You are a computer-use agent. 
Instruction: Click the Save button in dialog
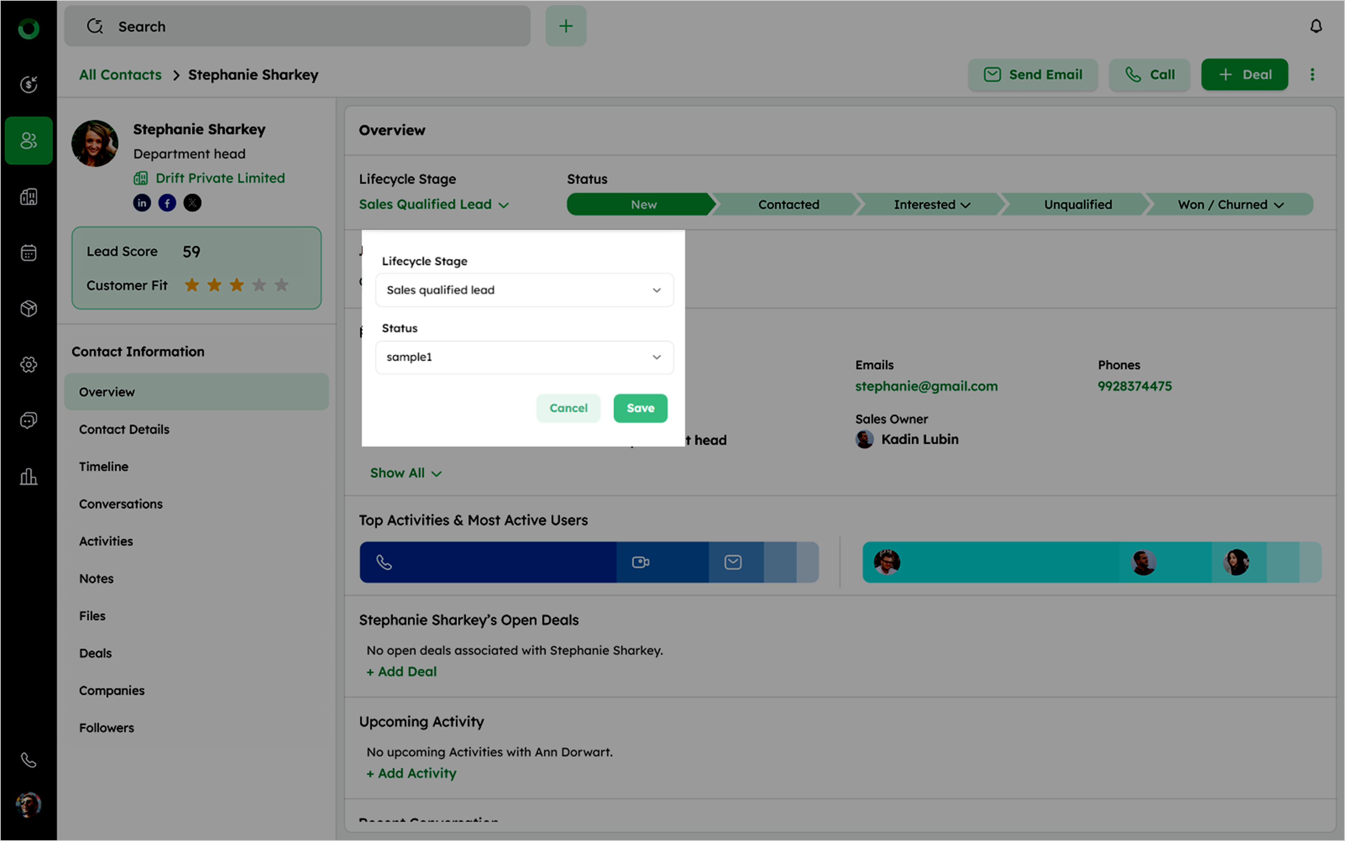640,408
